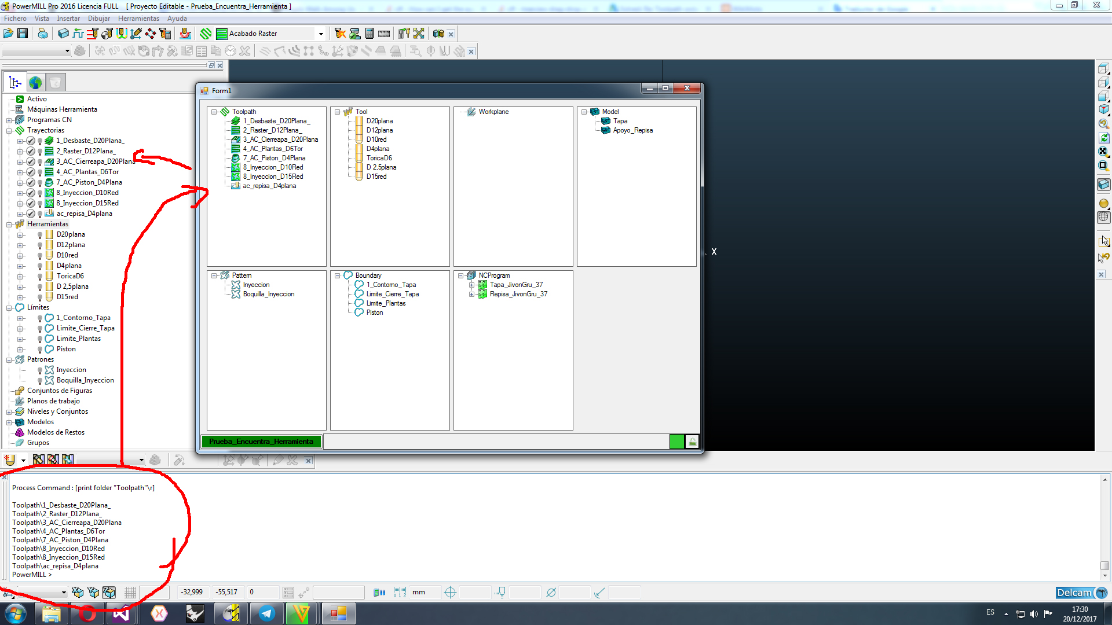Select the Block creation icon on the toolbar
Viewport: 1112px width, 625px height.
62,33
